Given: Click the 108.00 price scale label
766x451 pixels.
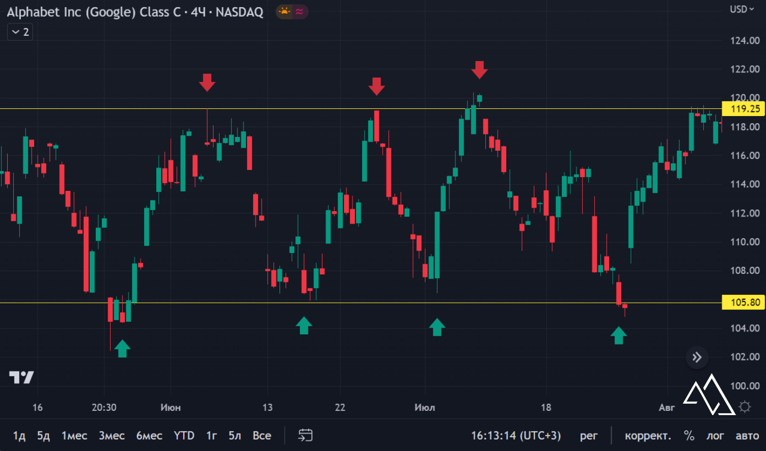Looking at the screenshot, I should coord(746,271).
